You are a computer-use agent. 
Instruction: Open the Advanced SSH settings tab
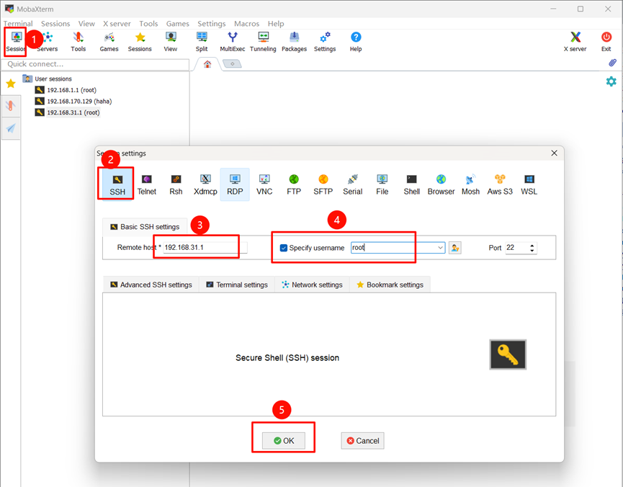[x=151, y=285]
